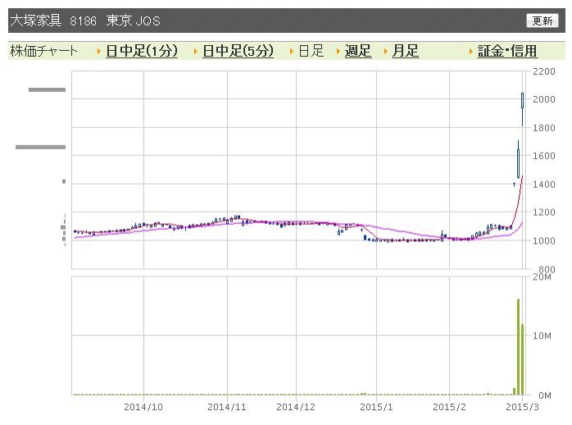Click the 2015/2 date axis label

tap(449, 407)
